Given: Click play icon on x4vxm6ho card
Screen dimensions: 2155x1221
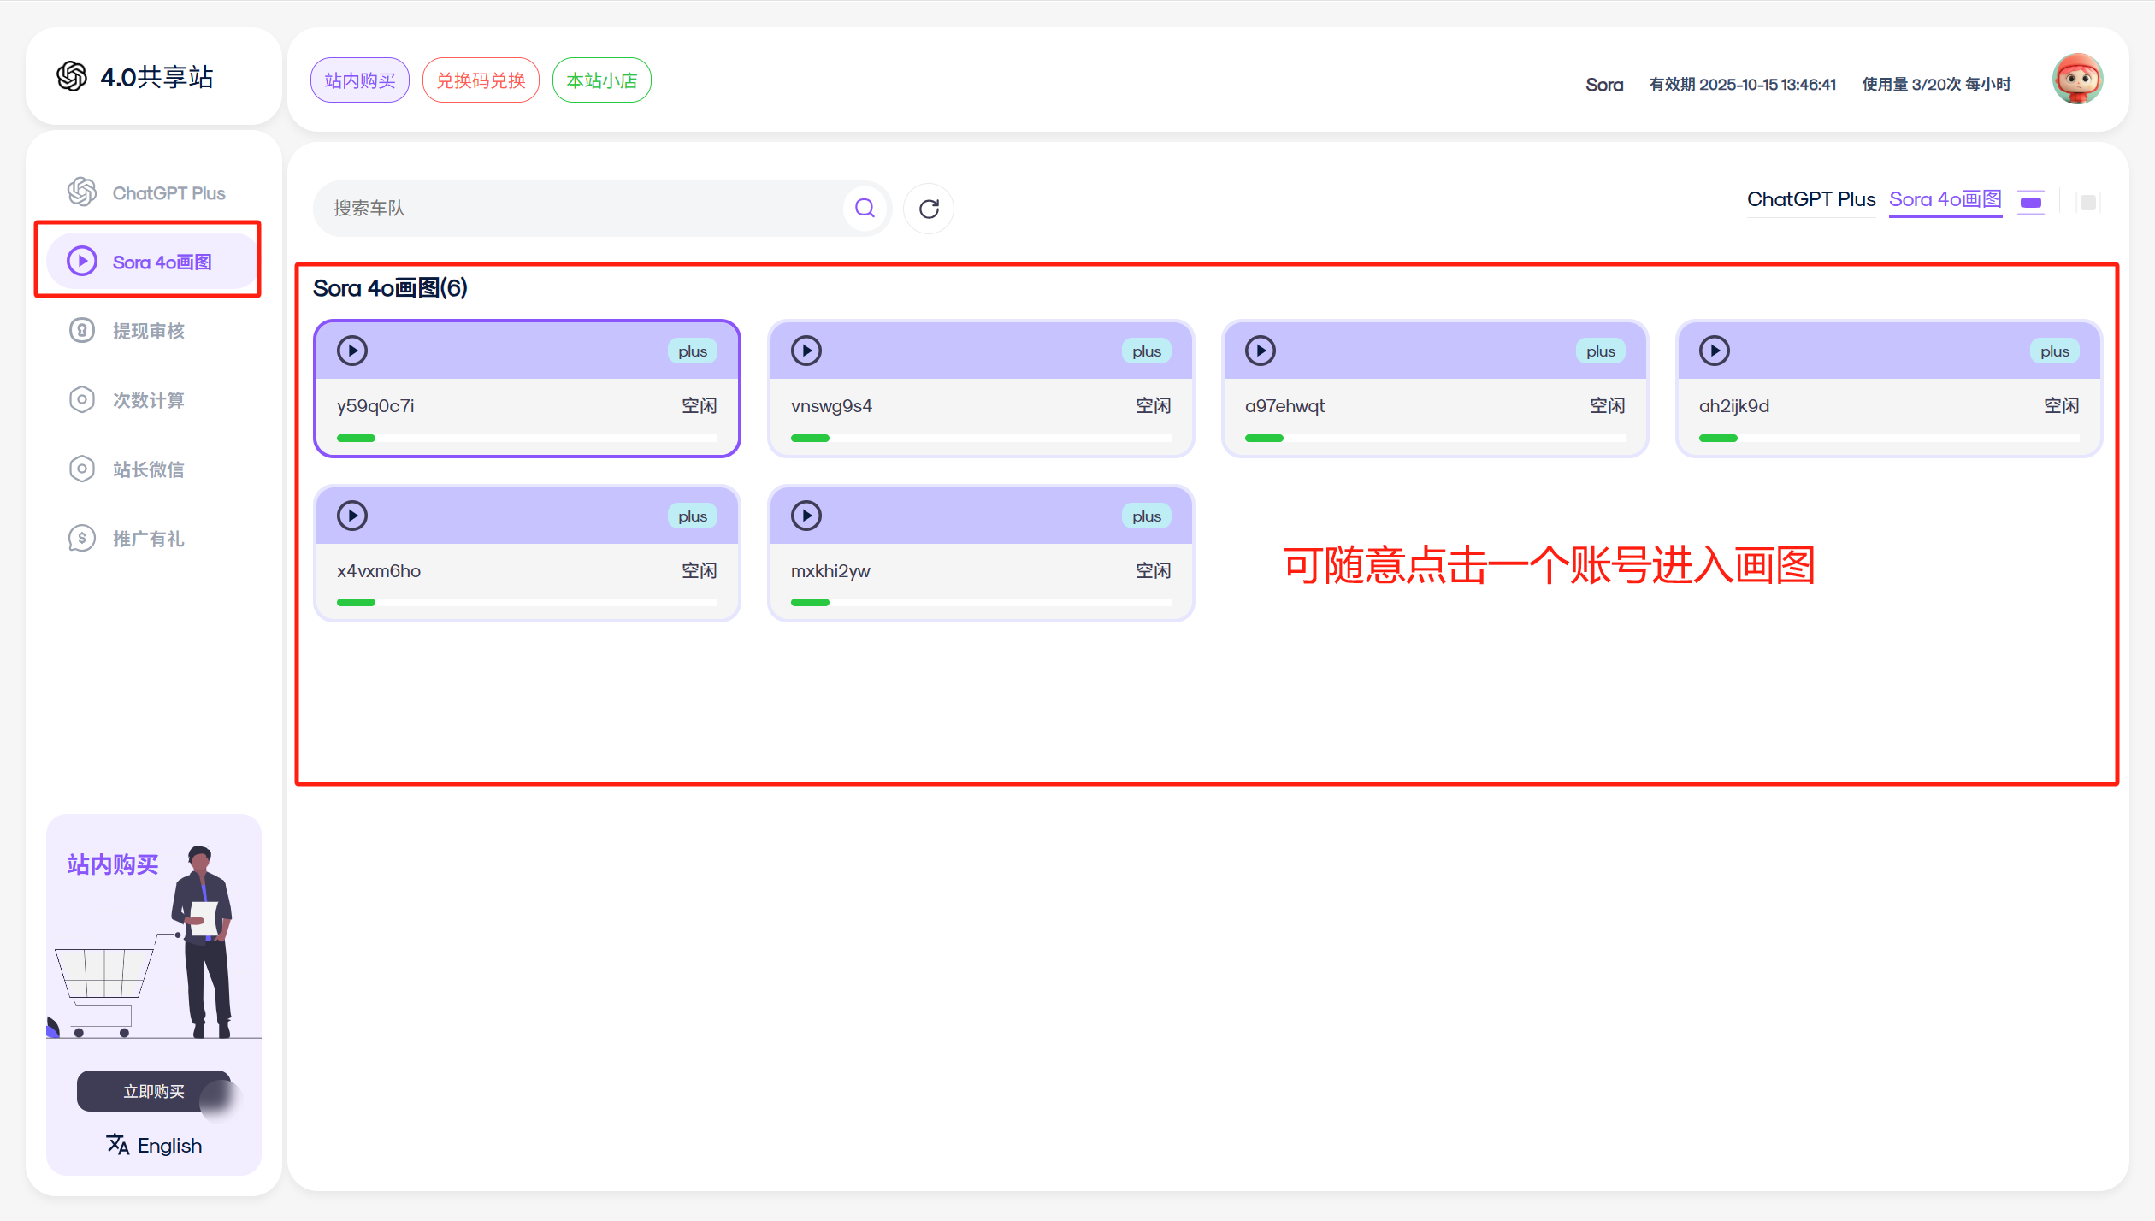Looking at the screenshot, I should click(352, 516).
